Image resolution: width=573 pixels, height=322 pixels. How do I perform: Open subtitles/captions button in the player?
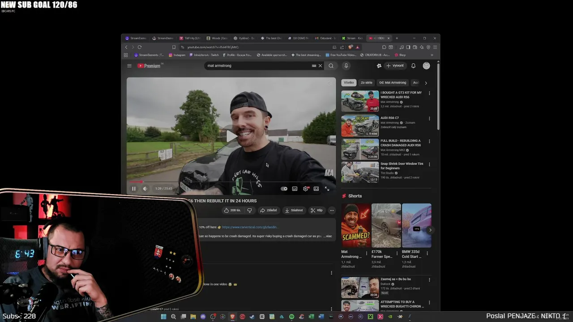tap(295, 189)
